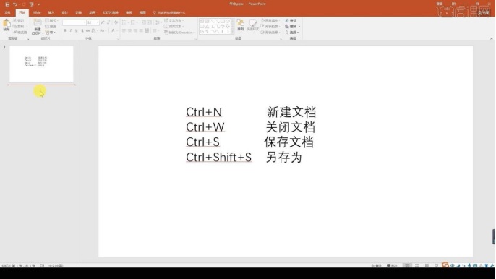Click the Font Color A button
The width and height of the screenshot is (496, 279).
point(113,30)
